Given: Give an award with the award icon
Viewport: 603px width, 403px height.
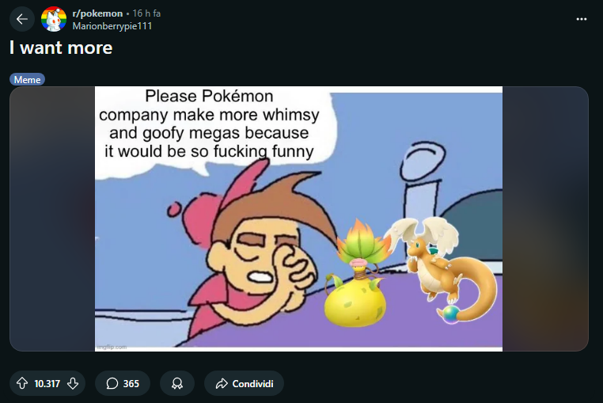Looking at the screenshot, I should coord(177,384).
